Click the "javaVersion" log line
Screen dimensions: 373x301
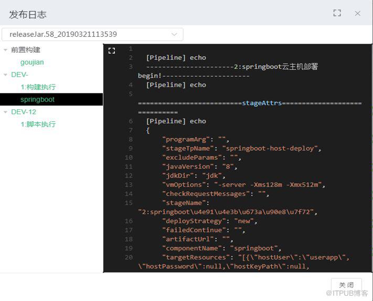click(199, 167)
